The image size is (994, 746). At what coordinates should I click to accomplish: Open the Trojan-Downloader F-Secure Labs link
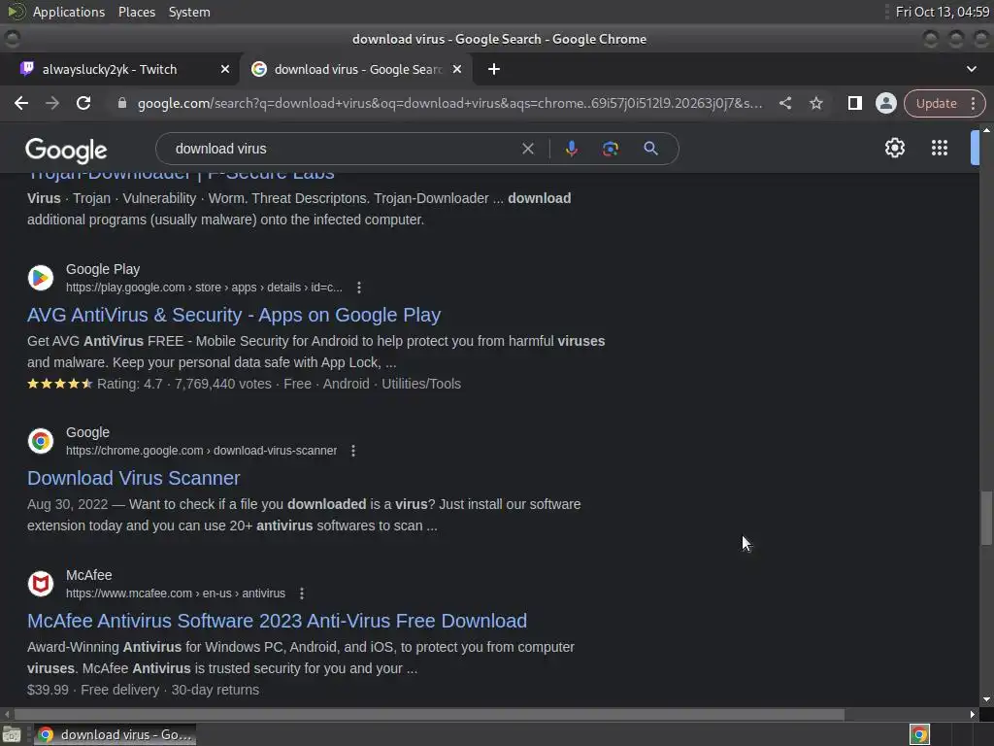pos(181,176)
